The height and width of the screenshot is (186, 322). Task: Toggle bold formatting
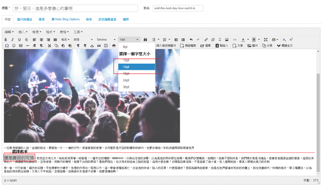coord(6,40)
